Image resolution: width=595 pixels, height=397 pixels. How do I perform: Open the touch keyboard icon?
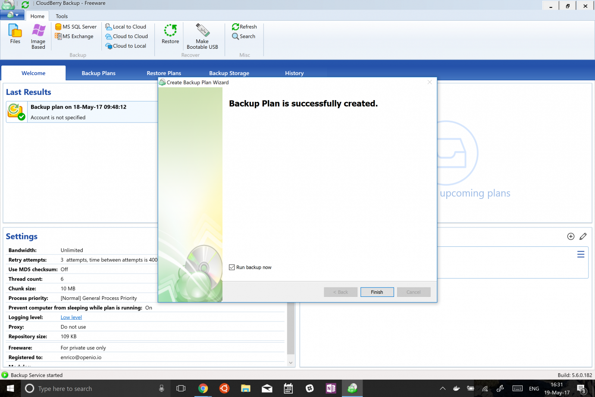[518, 388]
